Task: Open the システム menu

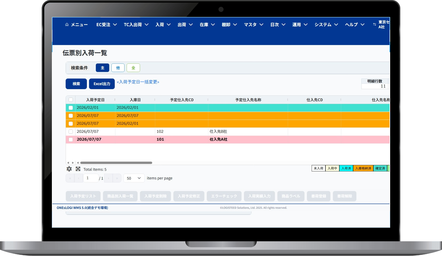Action: (x=326, y=25)
